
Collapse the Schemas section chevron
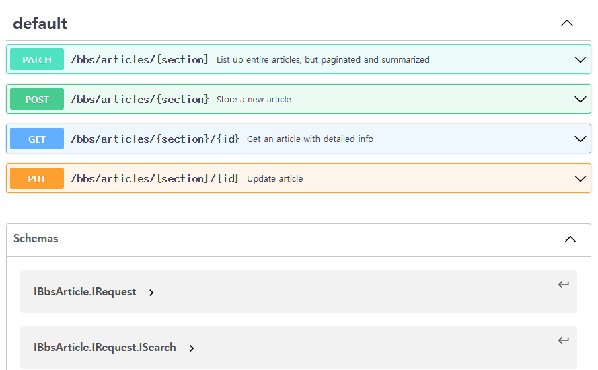pyautogui.click(x=570, y=239)
